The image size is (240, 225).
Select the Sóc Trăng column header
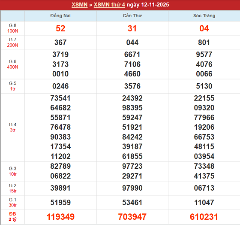(204, 15)
